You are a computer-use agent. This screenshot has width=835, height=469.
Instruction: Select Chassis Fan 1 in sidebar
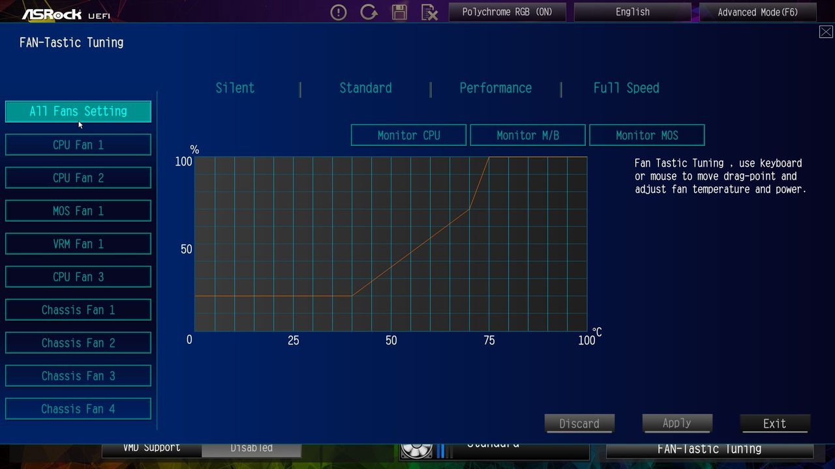click(78, 310)
